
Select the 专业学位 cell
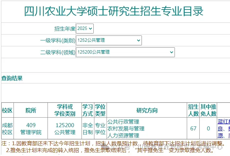[x=100, y=128]
